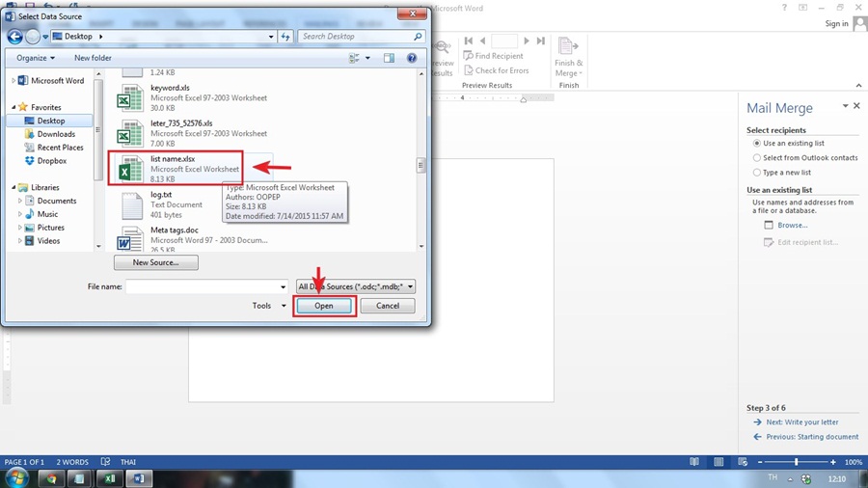868x488 pixels.
Task: Select the log.txt text document icon
Action: 132,205
